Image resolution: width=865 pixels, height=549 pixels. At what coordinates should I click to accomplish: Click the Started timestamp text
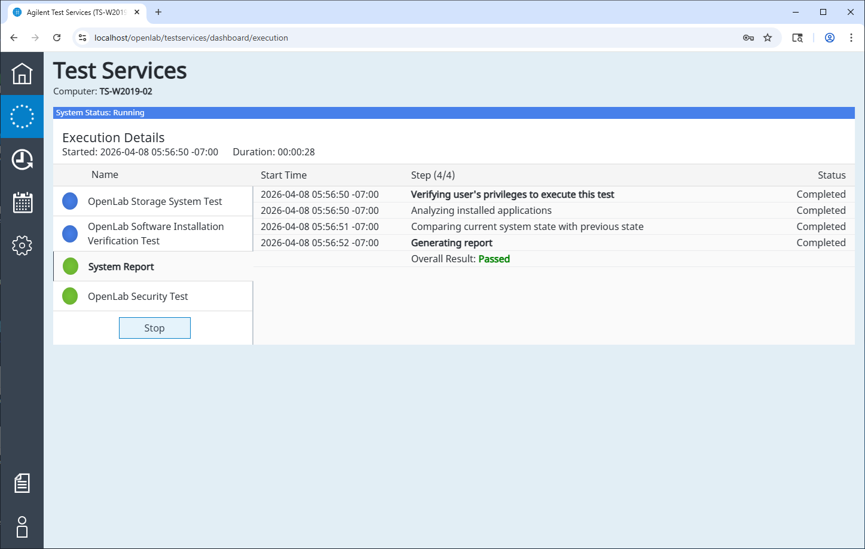click(x=140, y=152)
